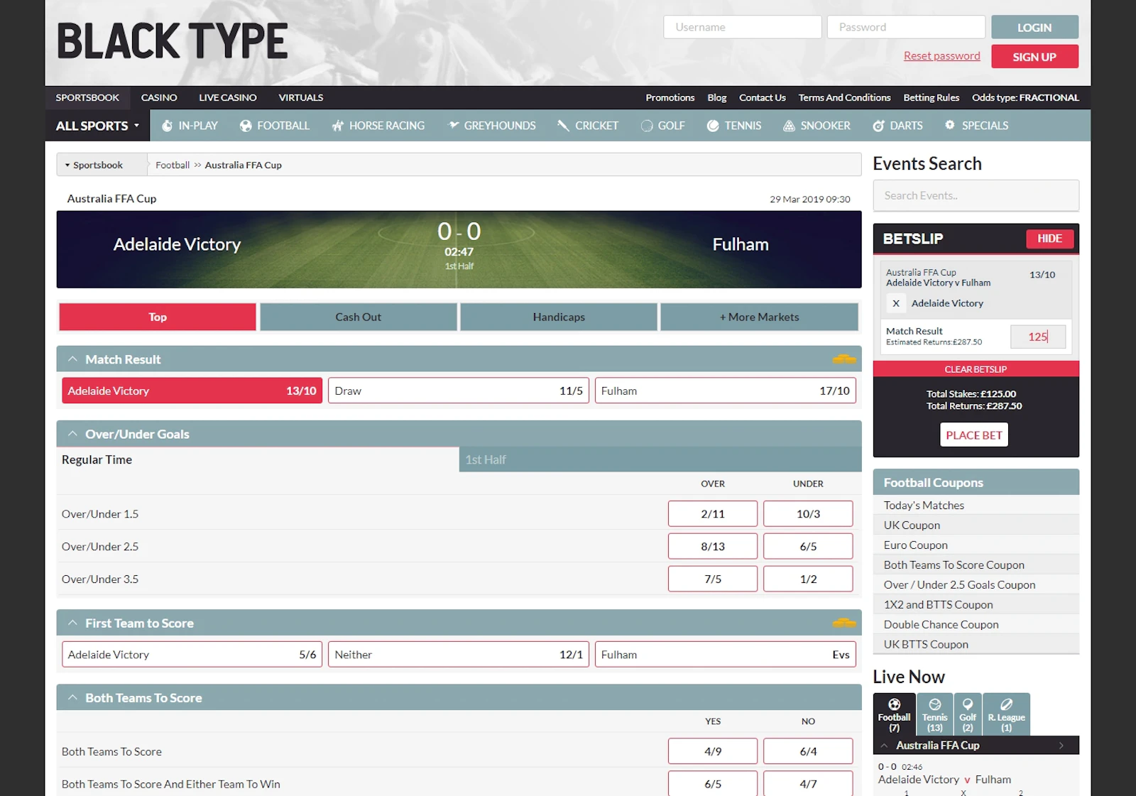Toggle Draw 11/5 odds selection
Image resolution: width=1136 pixels, height=796 pixels.
458,391
